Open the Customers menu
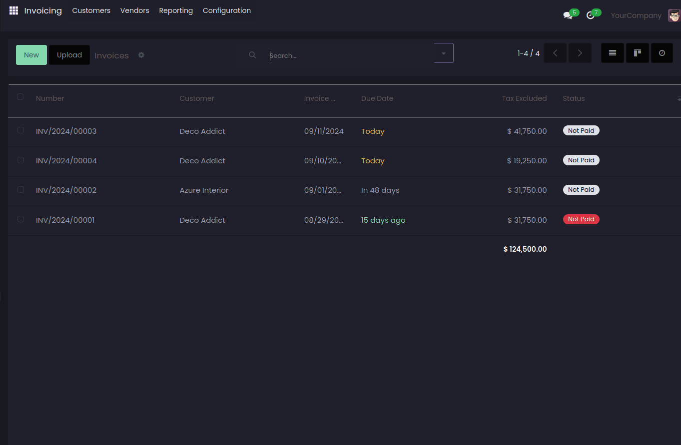681x445 pixels. tap(91, 10)
